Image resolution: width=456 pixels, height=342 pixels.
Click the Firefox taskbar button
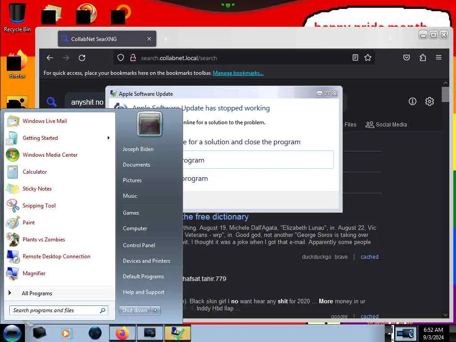coord(122,333)
